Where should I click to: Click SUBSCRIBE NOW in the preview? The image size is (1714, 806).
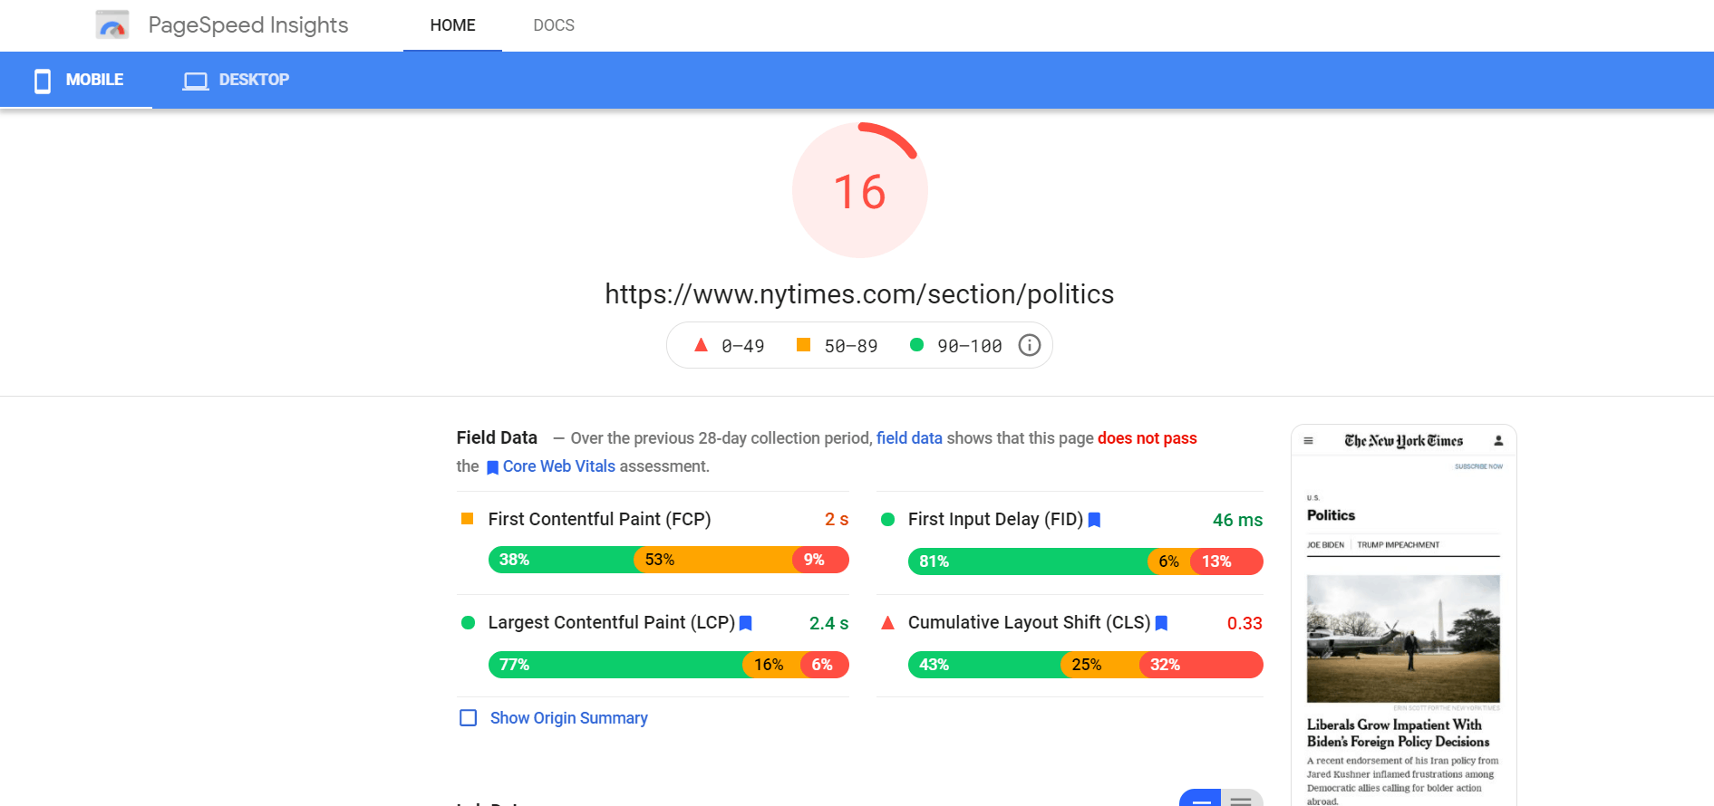(1478, 466)
